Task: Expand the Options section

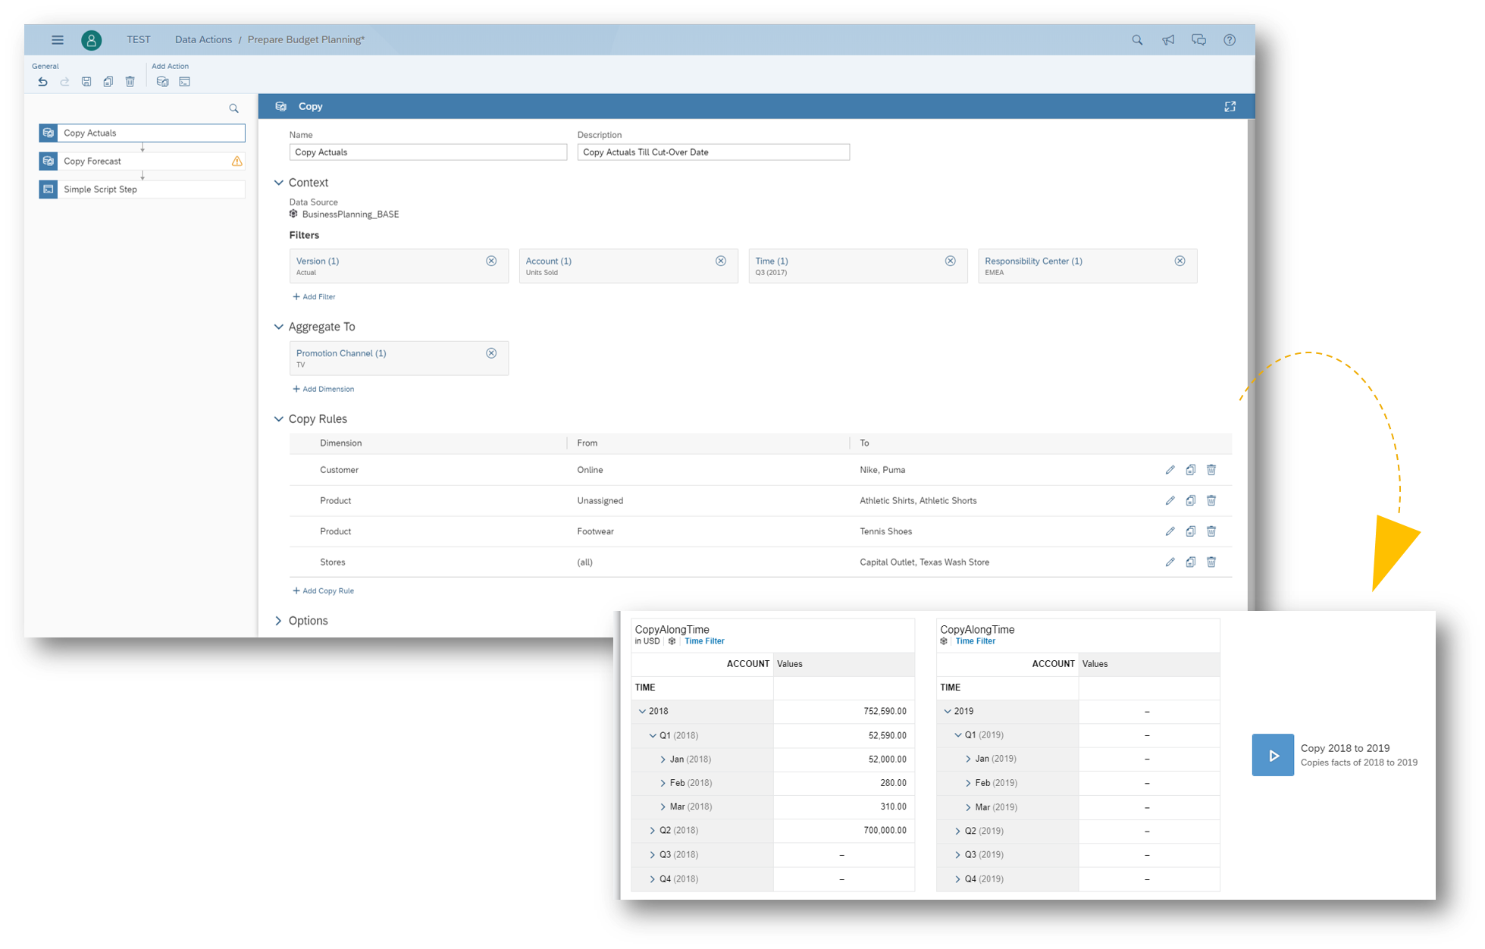Action: tap(279, 621)
